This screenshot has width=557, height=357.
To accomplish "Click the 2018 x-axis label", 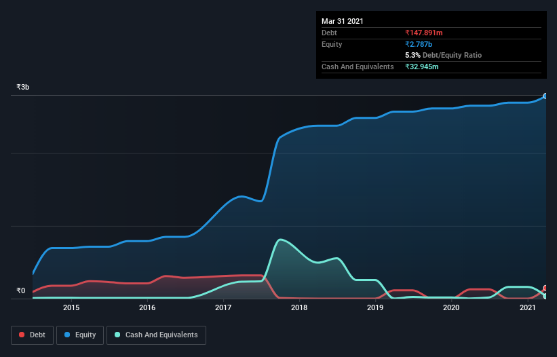I will coord(299,307).
